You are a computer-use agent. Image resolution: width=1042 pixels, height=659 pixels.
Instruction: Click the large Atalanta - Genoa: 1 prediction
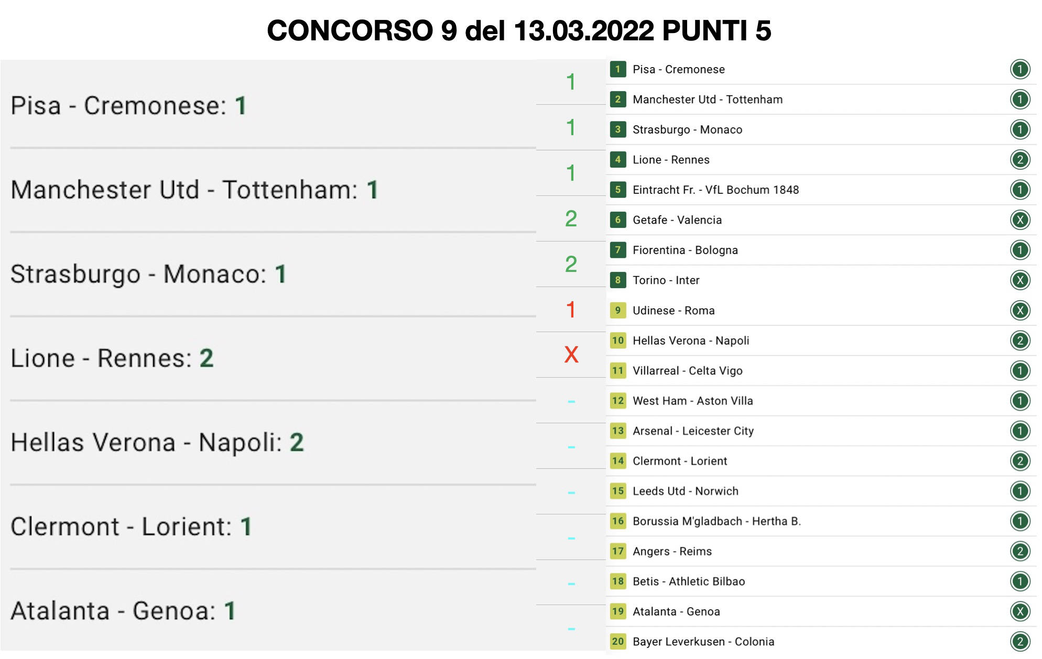click(123, 611)
